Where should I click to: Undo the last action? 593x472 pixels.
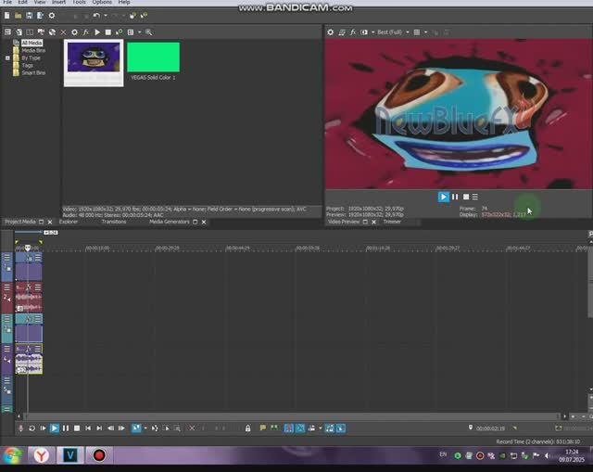click(96, 16)
